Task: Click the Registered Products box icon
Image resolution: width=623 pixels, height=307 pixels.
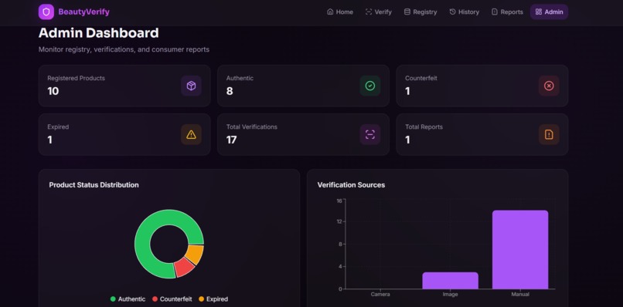Action: tap(191, 86)
